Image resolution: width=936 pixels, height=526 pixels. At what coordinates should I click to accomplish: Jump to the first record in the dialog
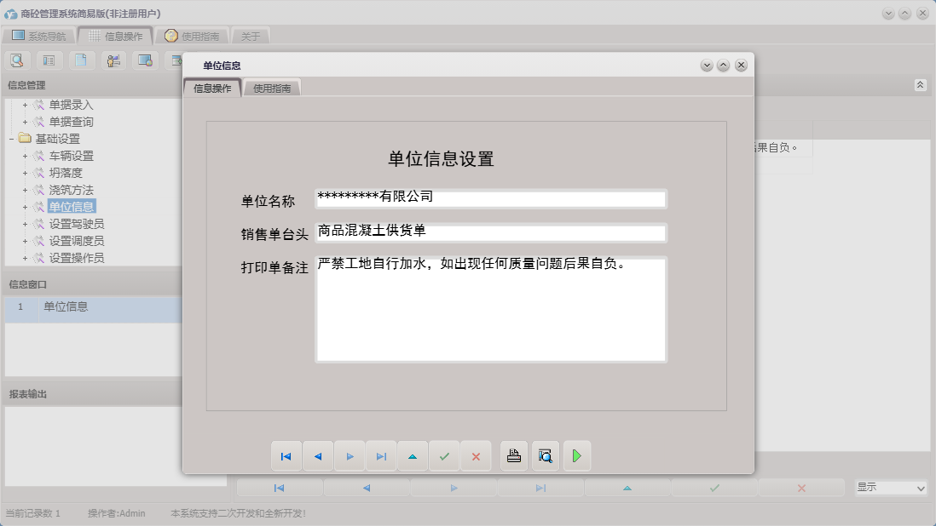pos(286,455)
